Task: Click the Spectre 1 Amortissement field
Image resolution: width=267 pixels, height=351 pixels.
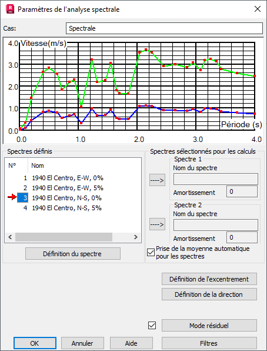Action: tap(242, 191)
